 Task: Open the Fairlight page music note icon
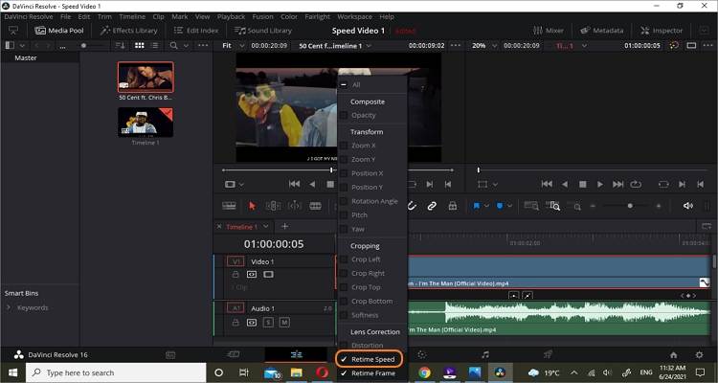tap(485, 354)
